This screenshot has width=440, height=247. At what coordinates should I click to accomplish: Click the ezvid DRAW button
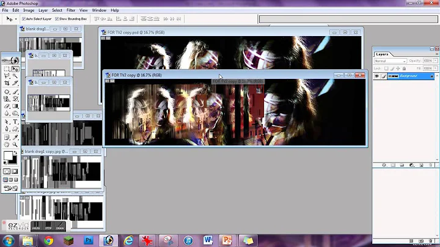click(60, 226)
